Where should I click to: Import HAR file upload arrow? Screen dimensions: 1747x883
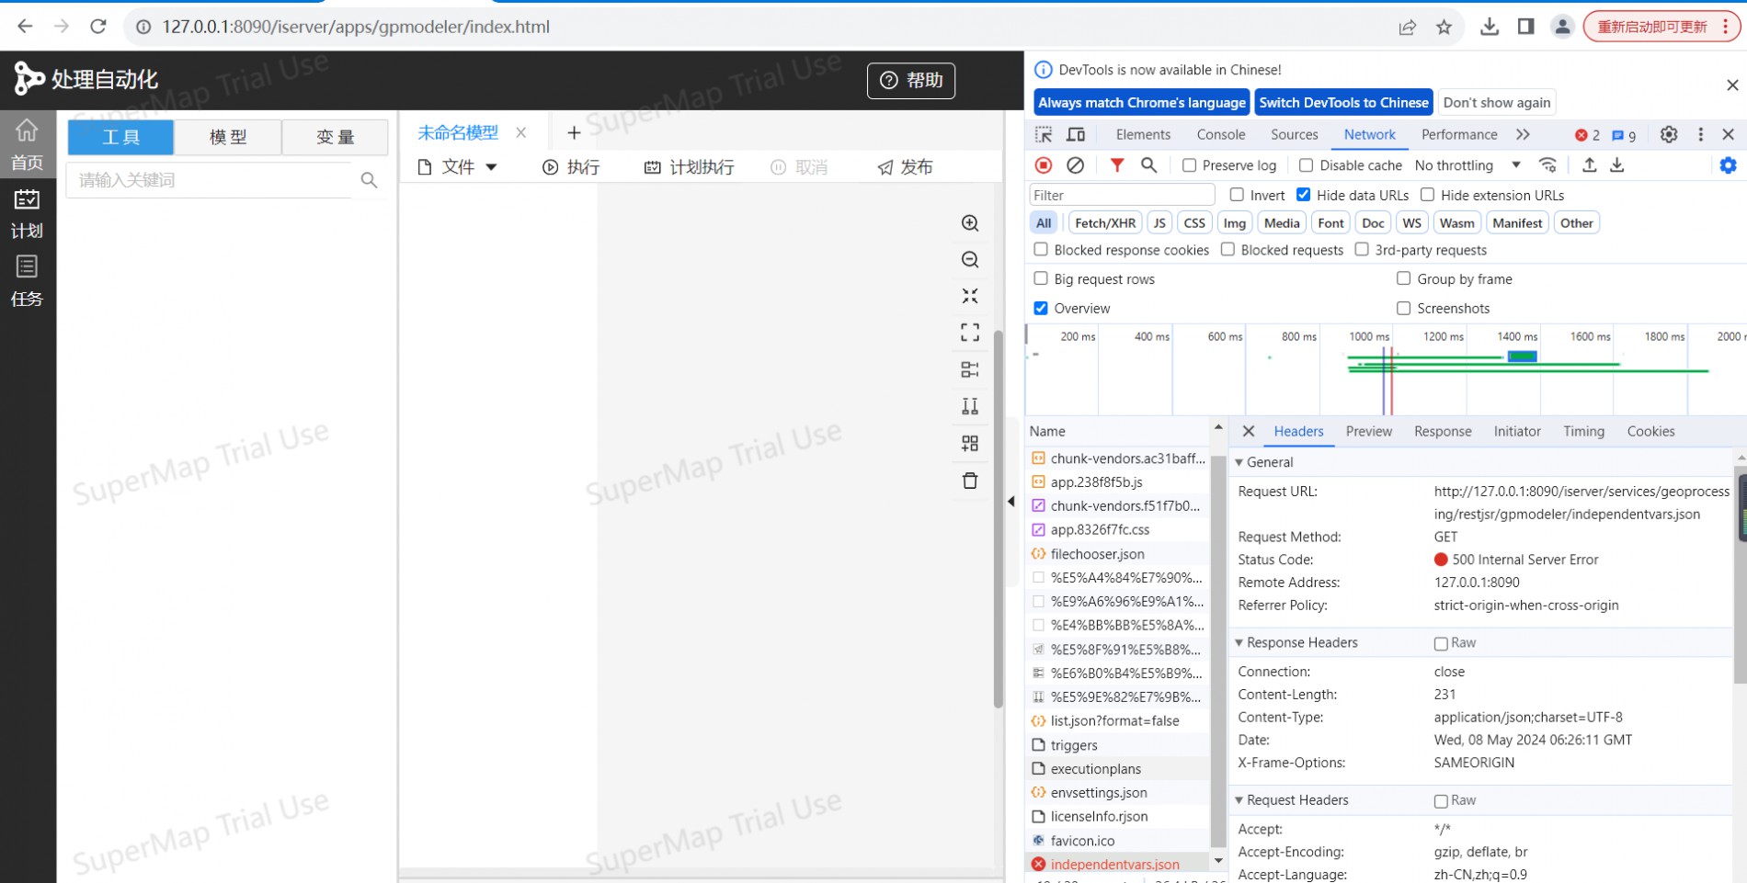click(1589, 165)
